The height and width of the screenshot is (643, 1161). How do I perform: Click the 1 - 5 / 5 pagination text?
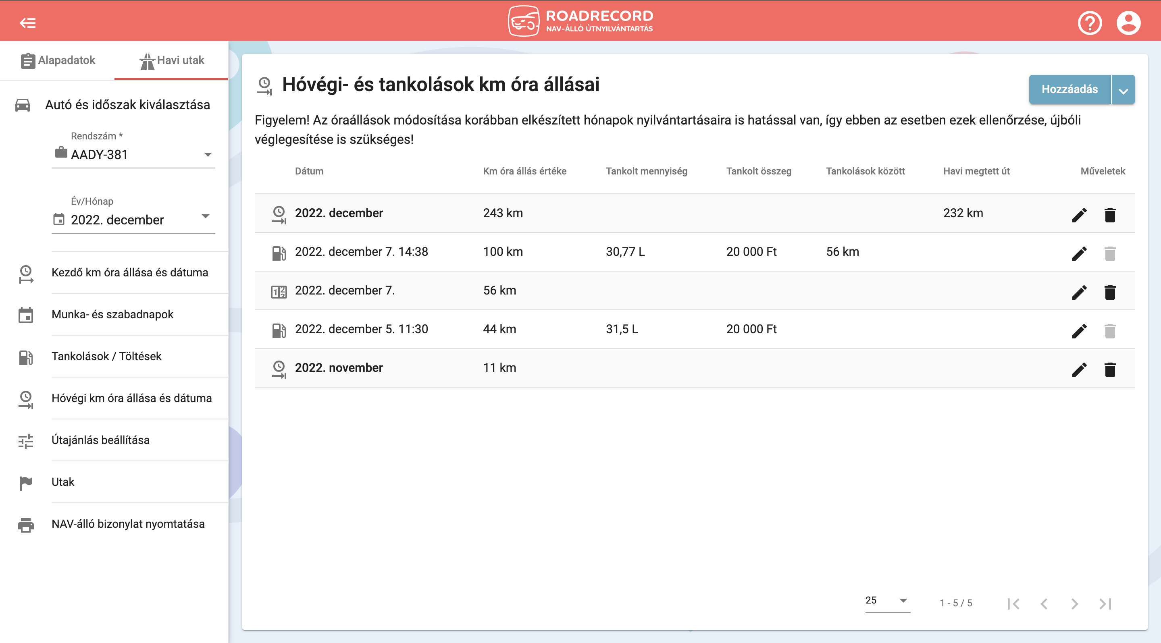pyautogui.click(x=956, y=604)
